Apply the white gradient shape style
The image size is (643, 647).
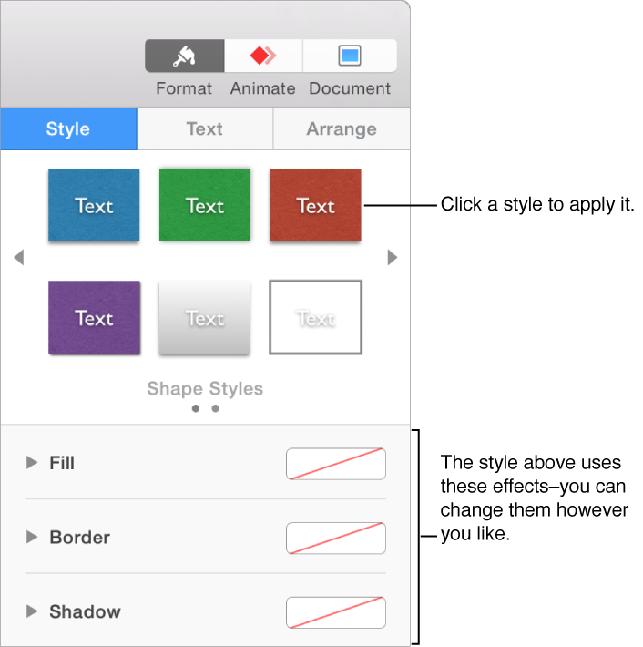click(205, 317)
